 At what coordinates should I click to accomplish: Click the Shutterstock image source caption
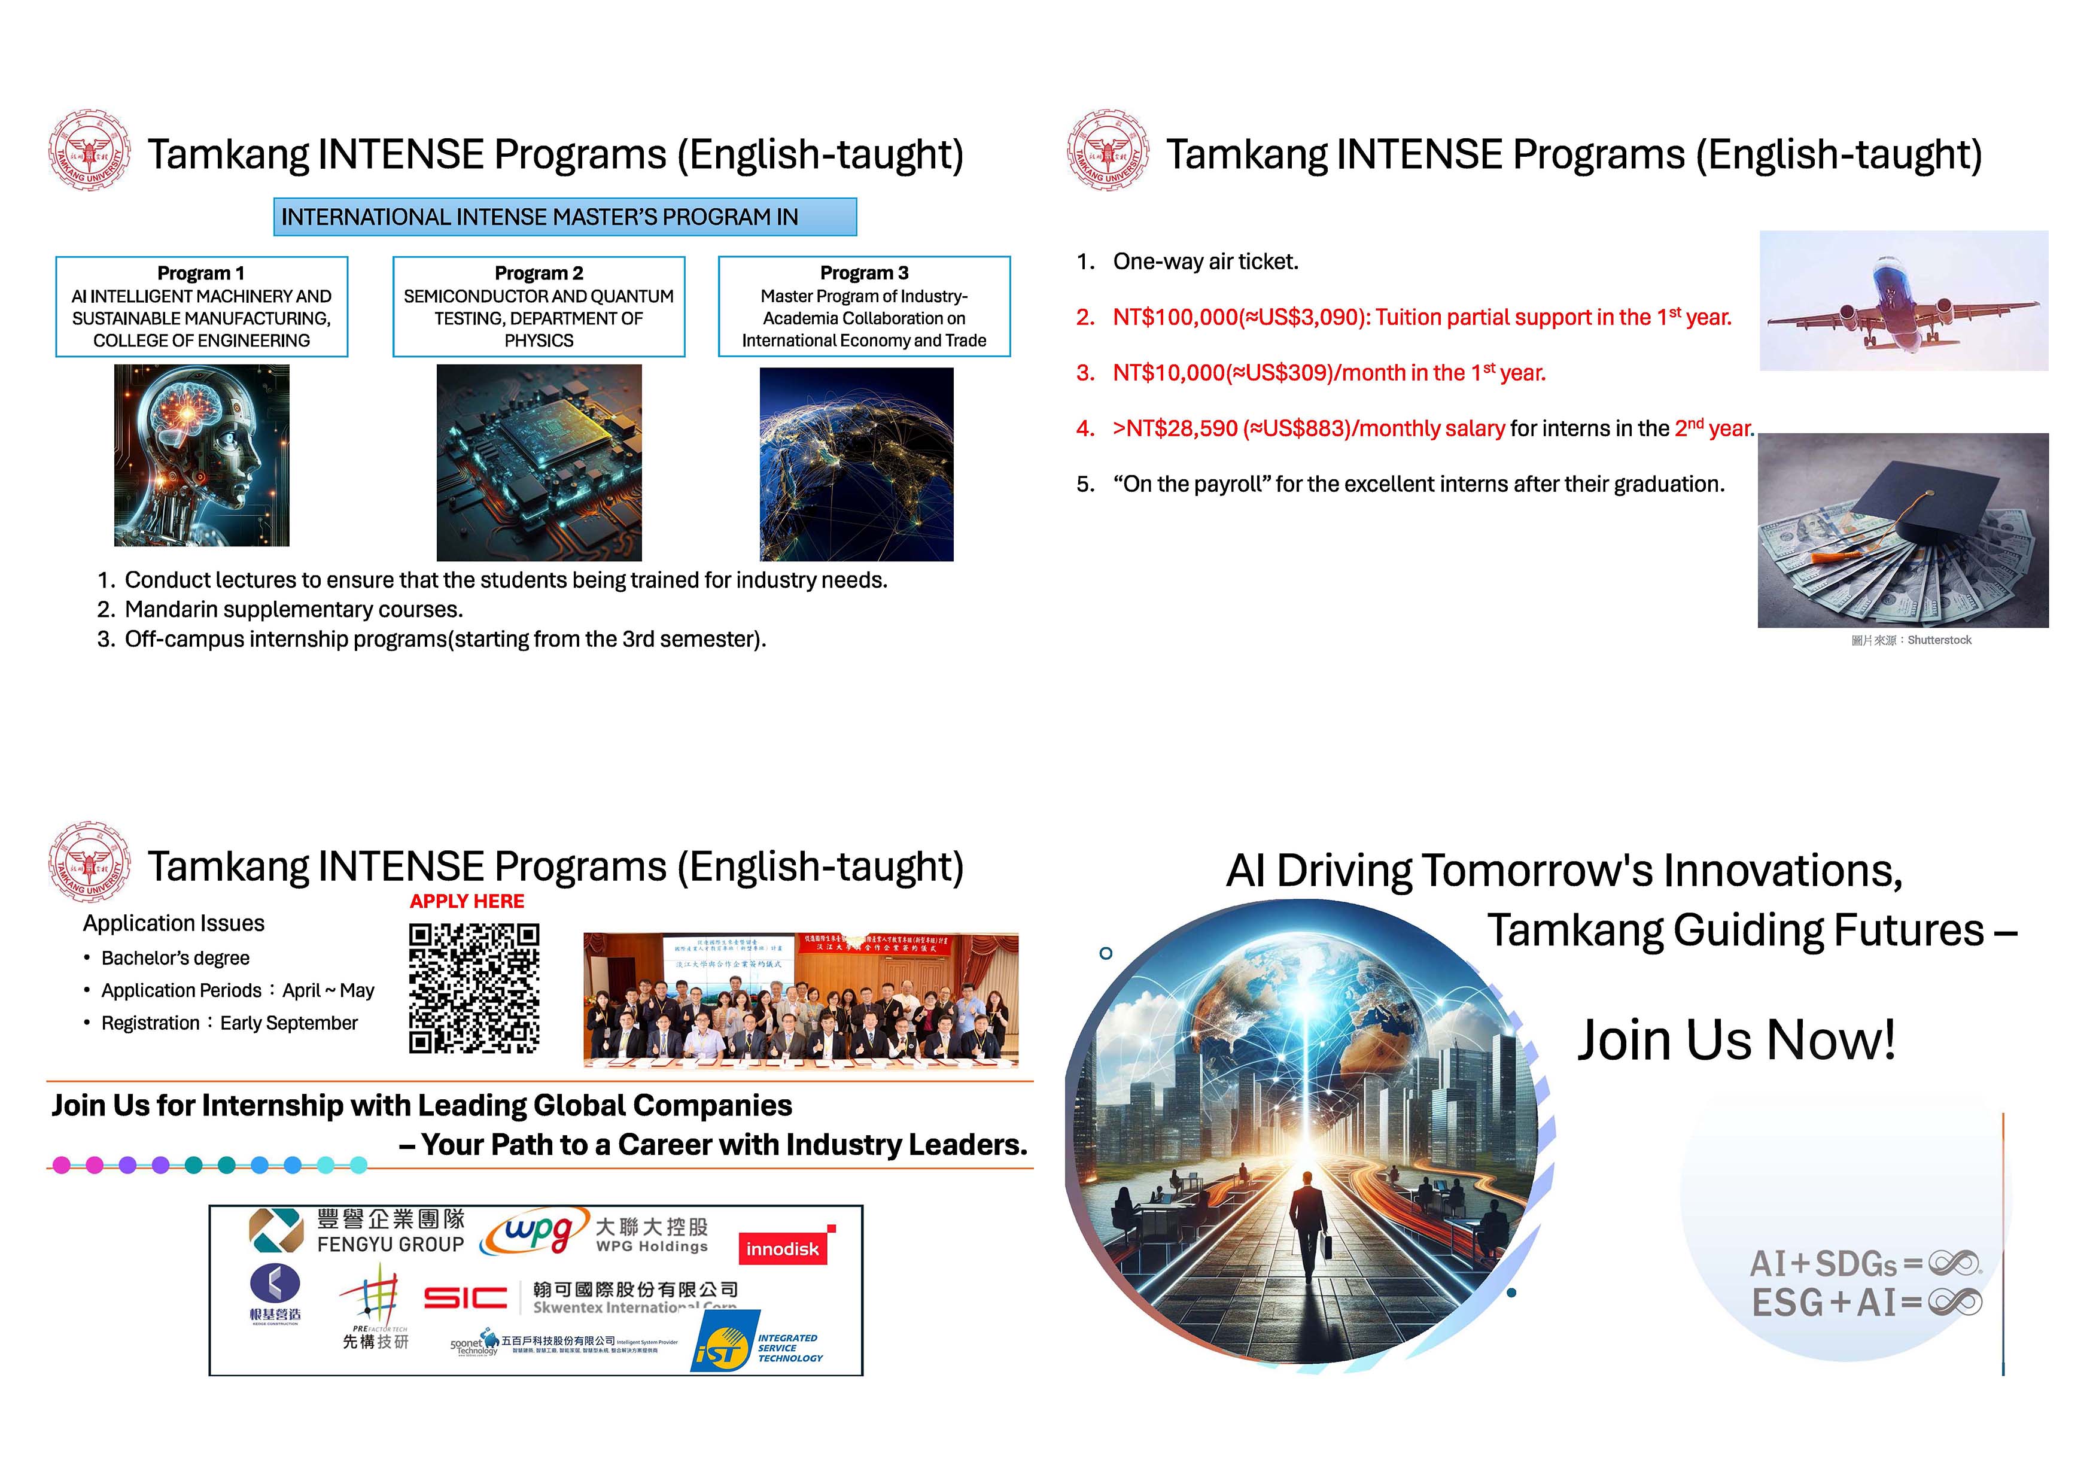tap(1911, 640)
